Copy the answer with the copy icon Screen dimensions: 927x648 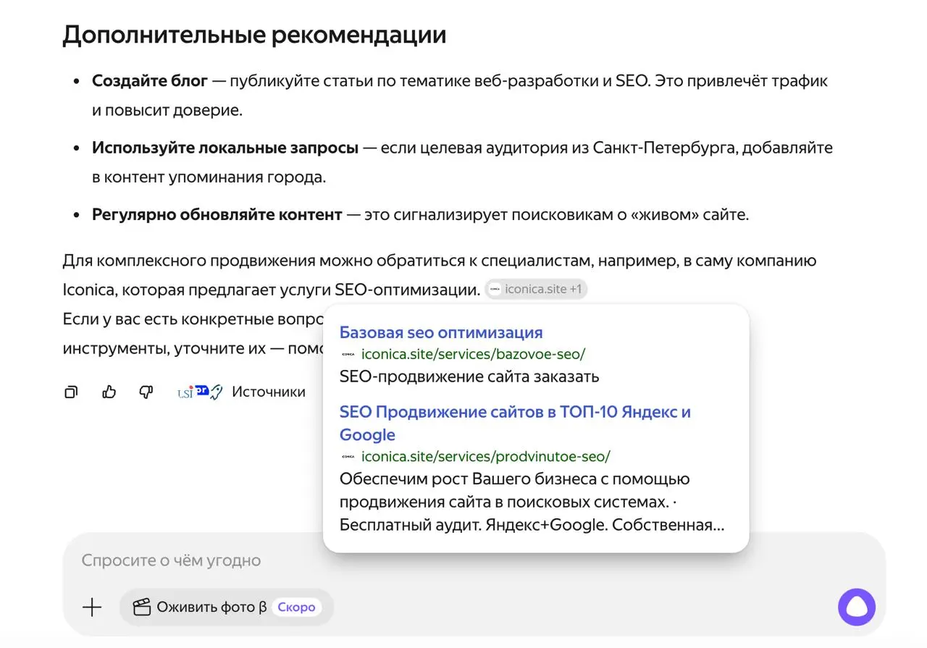(71, 392)
